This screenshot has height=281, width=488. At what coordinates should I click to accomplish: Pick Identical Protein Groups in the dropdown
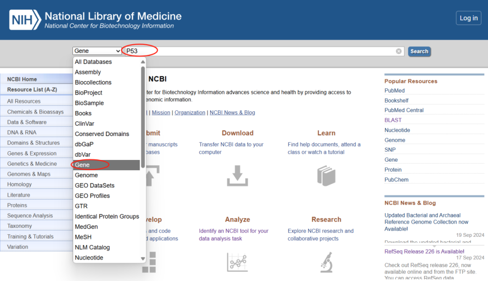(107, 216)
